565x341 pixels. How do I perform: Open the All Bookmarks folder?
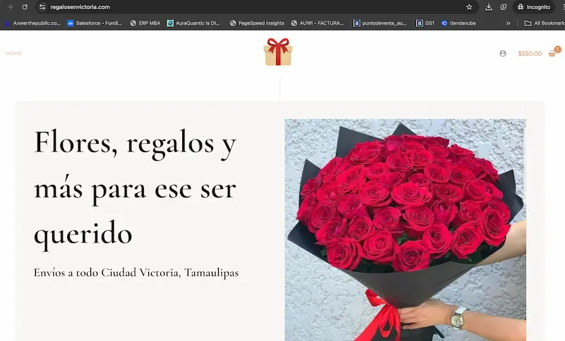(544, 23)
